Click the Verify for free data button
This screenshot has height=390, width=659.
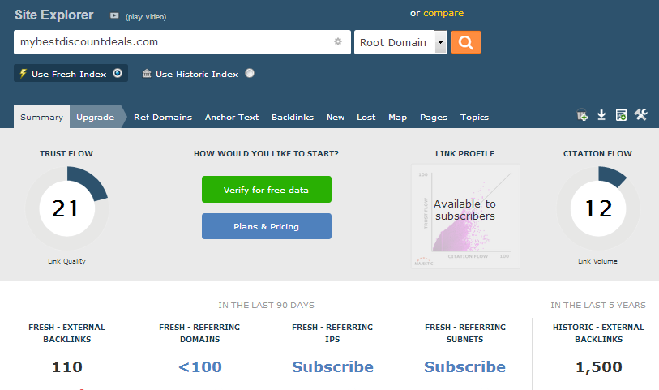pyautogui.click(x=267, y=190)
